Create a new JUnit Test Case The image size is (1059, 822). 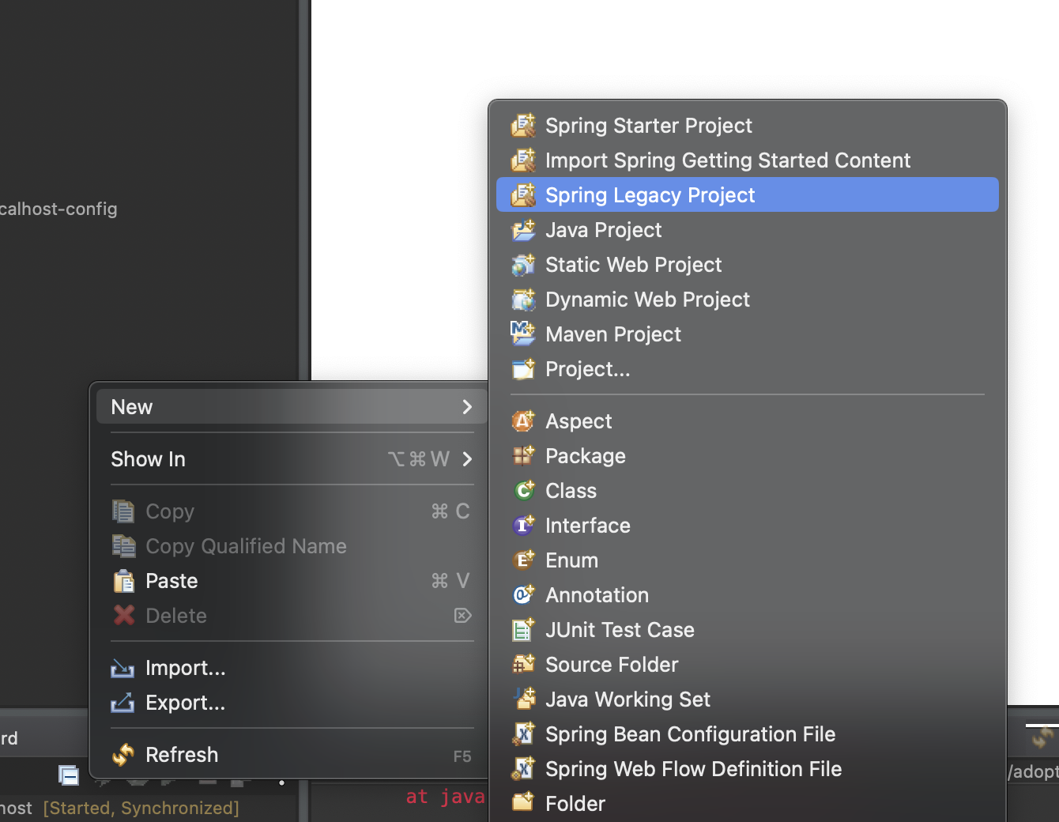point(748,630)
